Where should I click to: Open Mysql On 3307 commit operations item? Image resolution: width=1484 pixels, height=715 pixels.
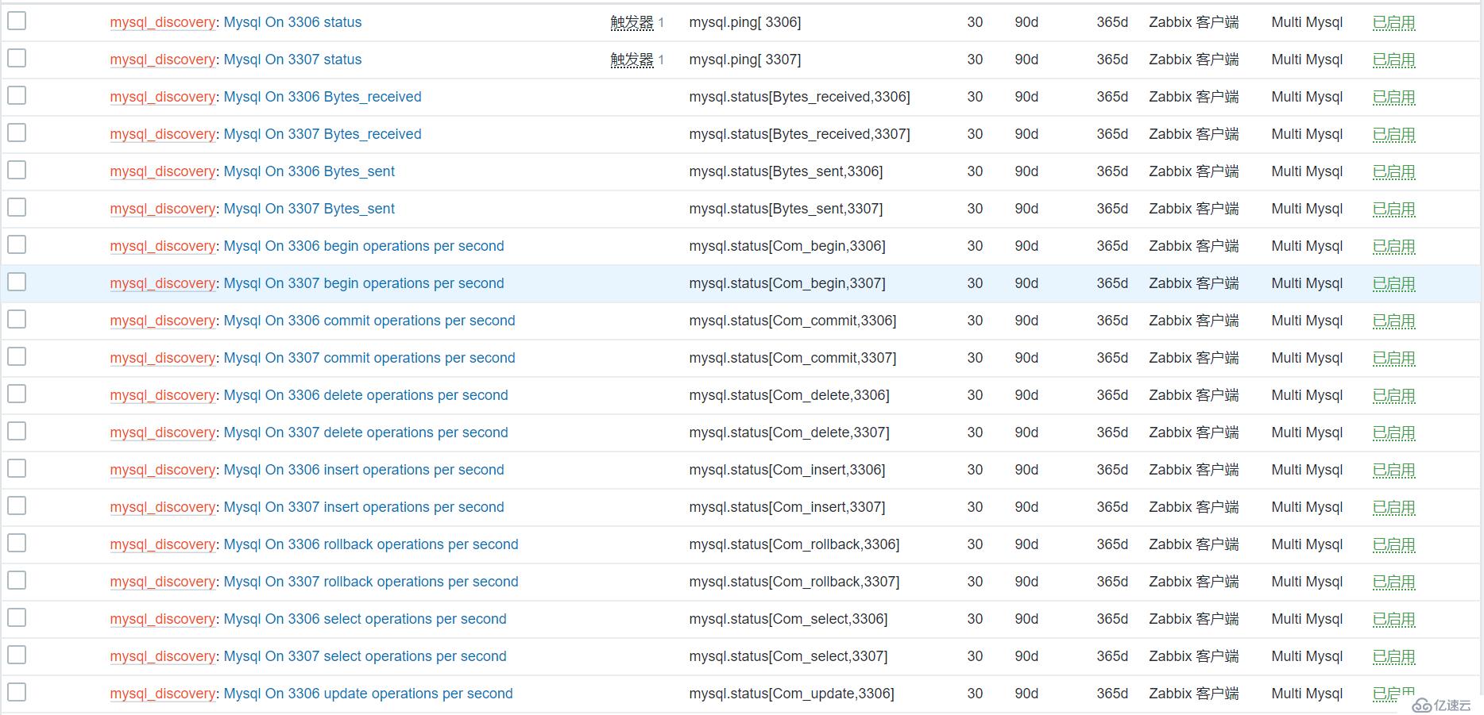click(369, 358)
